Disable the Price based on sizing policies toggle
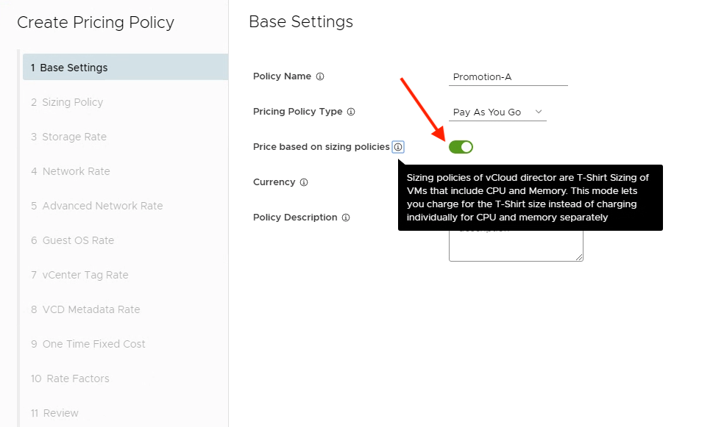The image size is (713, 427). (461, 147)
